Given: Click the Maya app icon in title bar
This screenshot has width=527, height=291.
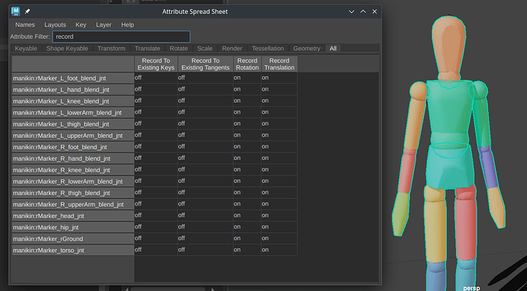Looking at the screenshot, I should 15,11.
